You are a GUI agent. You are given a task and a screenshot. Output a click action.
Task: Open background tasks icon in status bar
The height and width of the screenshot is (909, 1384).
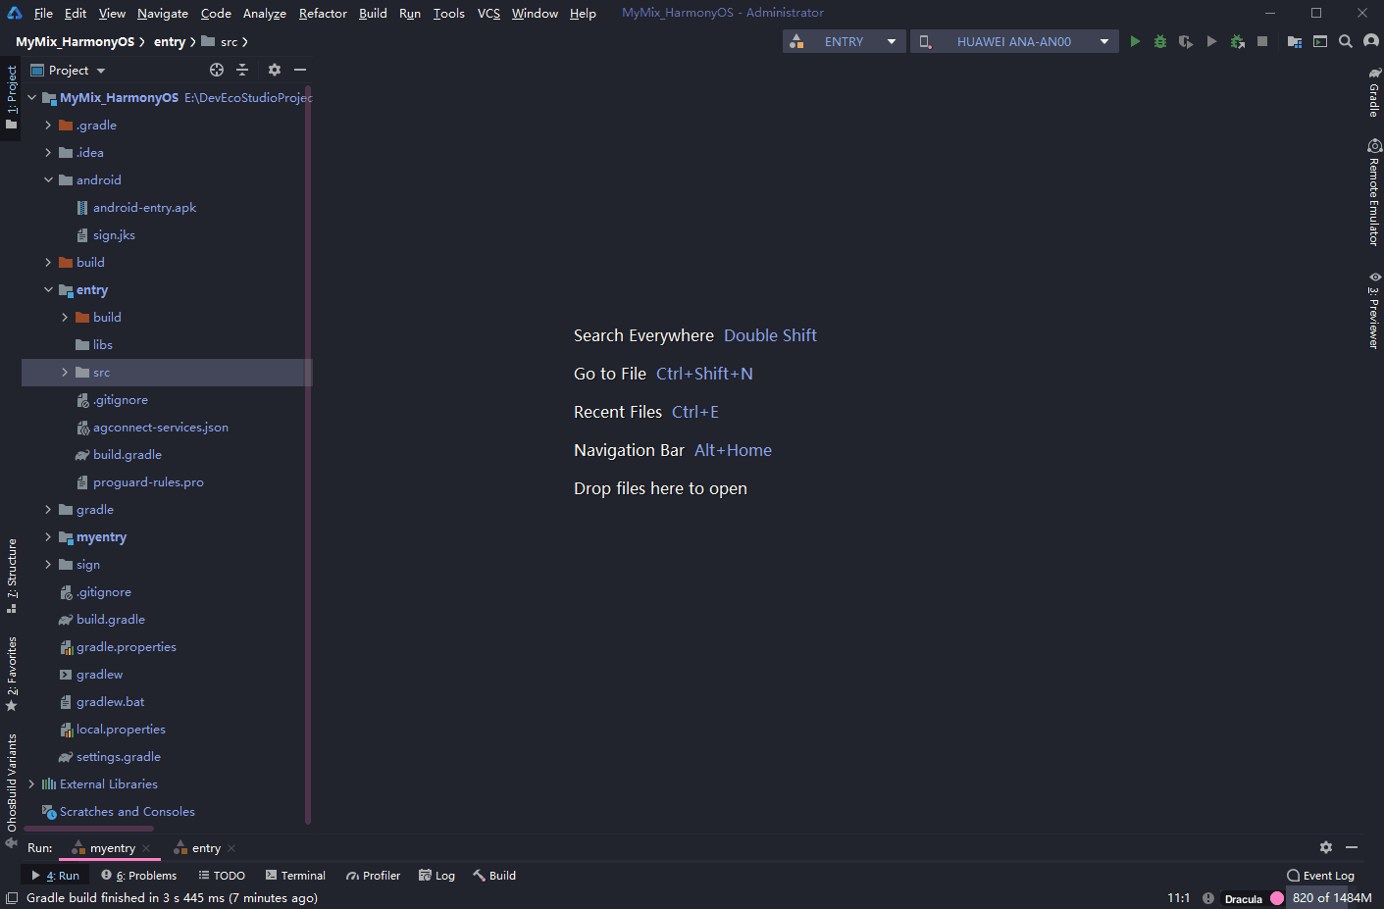pos(1208,898)
